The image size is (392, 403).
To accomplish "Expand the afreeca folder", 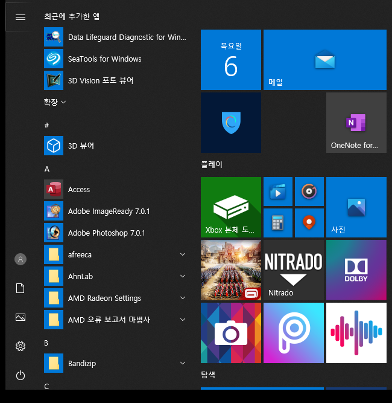I will 183,254.
